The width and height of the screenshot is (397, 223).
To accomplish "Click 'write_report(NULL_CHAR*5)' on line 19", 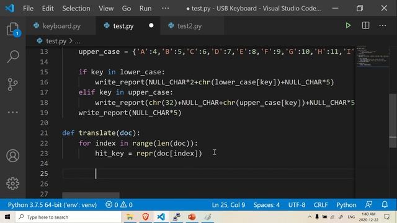I will [x=130, y=113].
